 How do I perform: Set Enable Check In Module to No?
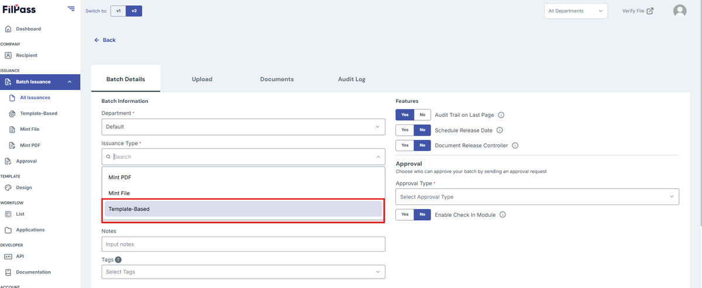tap(422, 214)
